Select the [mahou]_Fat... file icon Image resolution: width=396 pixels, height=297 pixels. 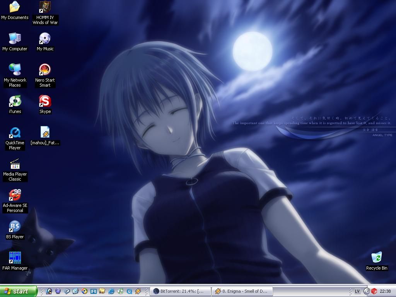(x=45, y=133)
